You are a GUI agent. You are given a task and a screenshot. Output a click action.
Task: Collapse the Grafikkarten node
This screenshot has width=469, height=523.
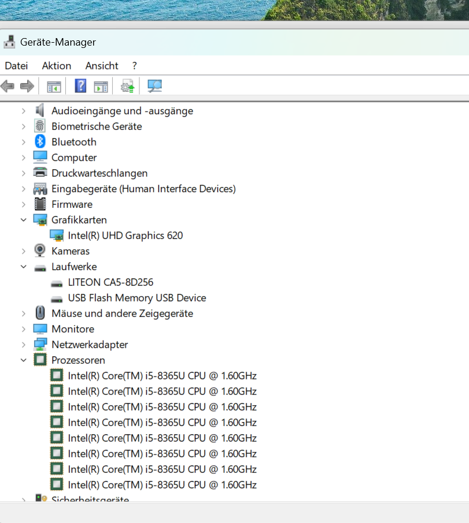pyautogui.click(x=23, y=220)
